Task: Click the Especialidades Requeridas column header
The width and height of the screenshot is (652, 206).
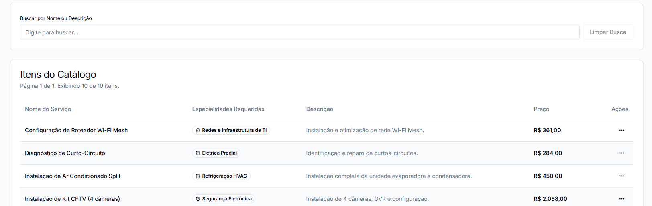Action: [228, 109]
